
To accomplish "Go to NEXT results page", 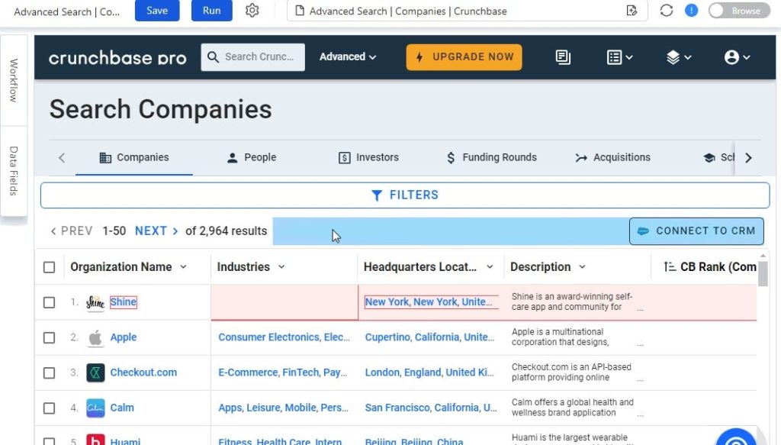I will click(x=156, y=231).
